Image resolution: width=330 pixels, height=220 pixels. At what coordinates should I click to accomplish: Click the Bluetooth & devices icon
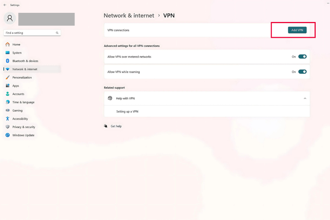click(7, 61)
